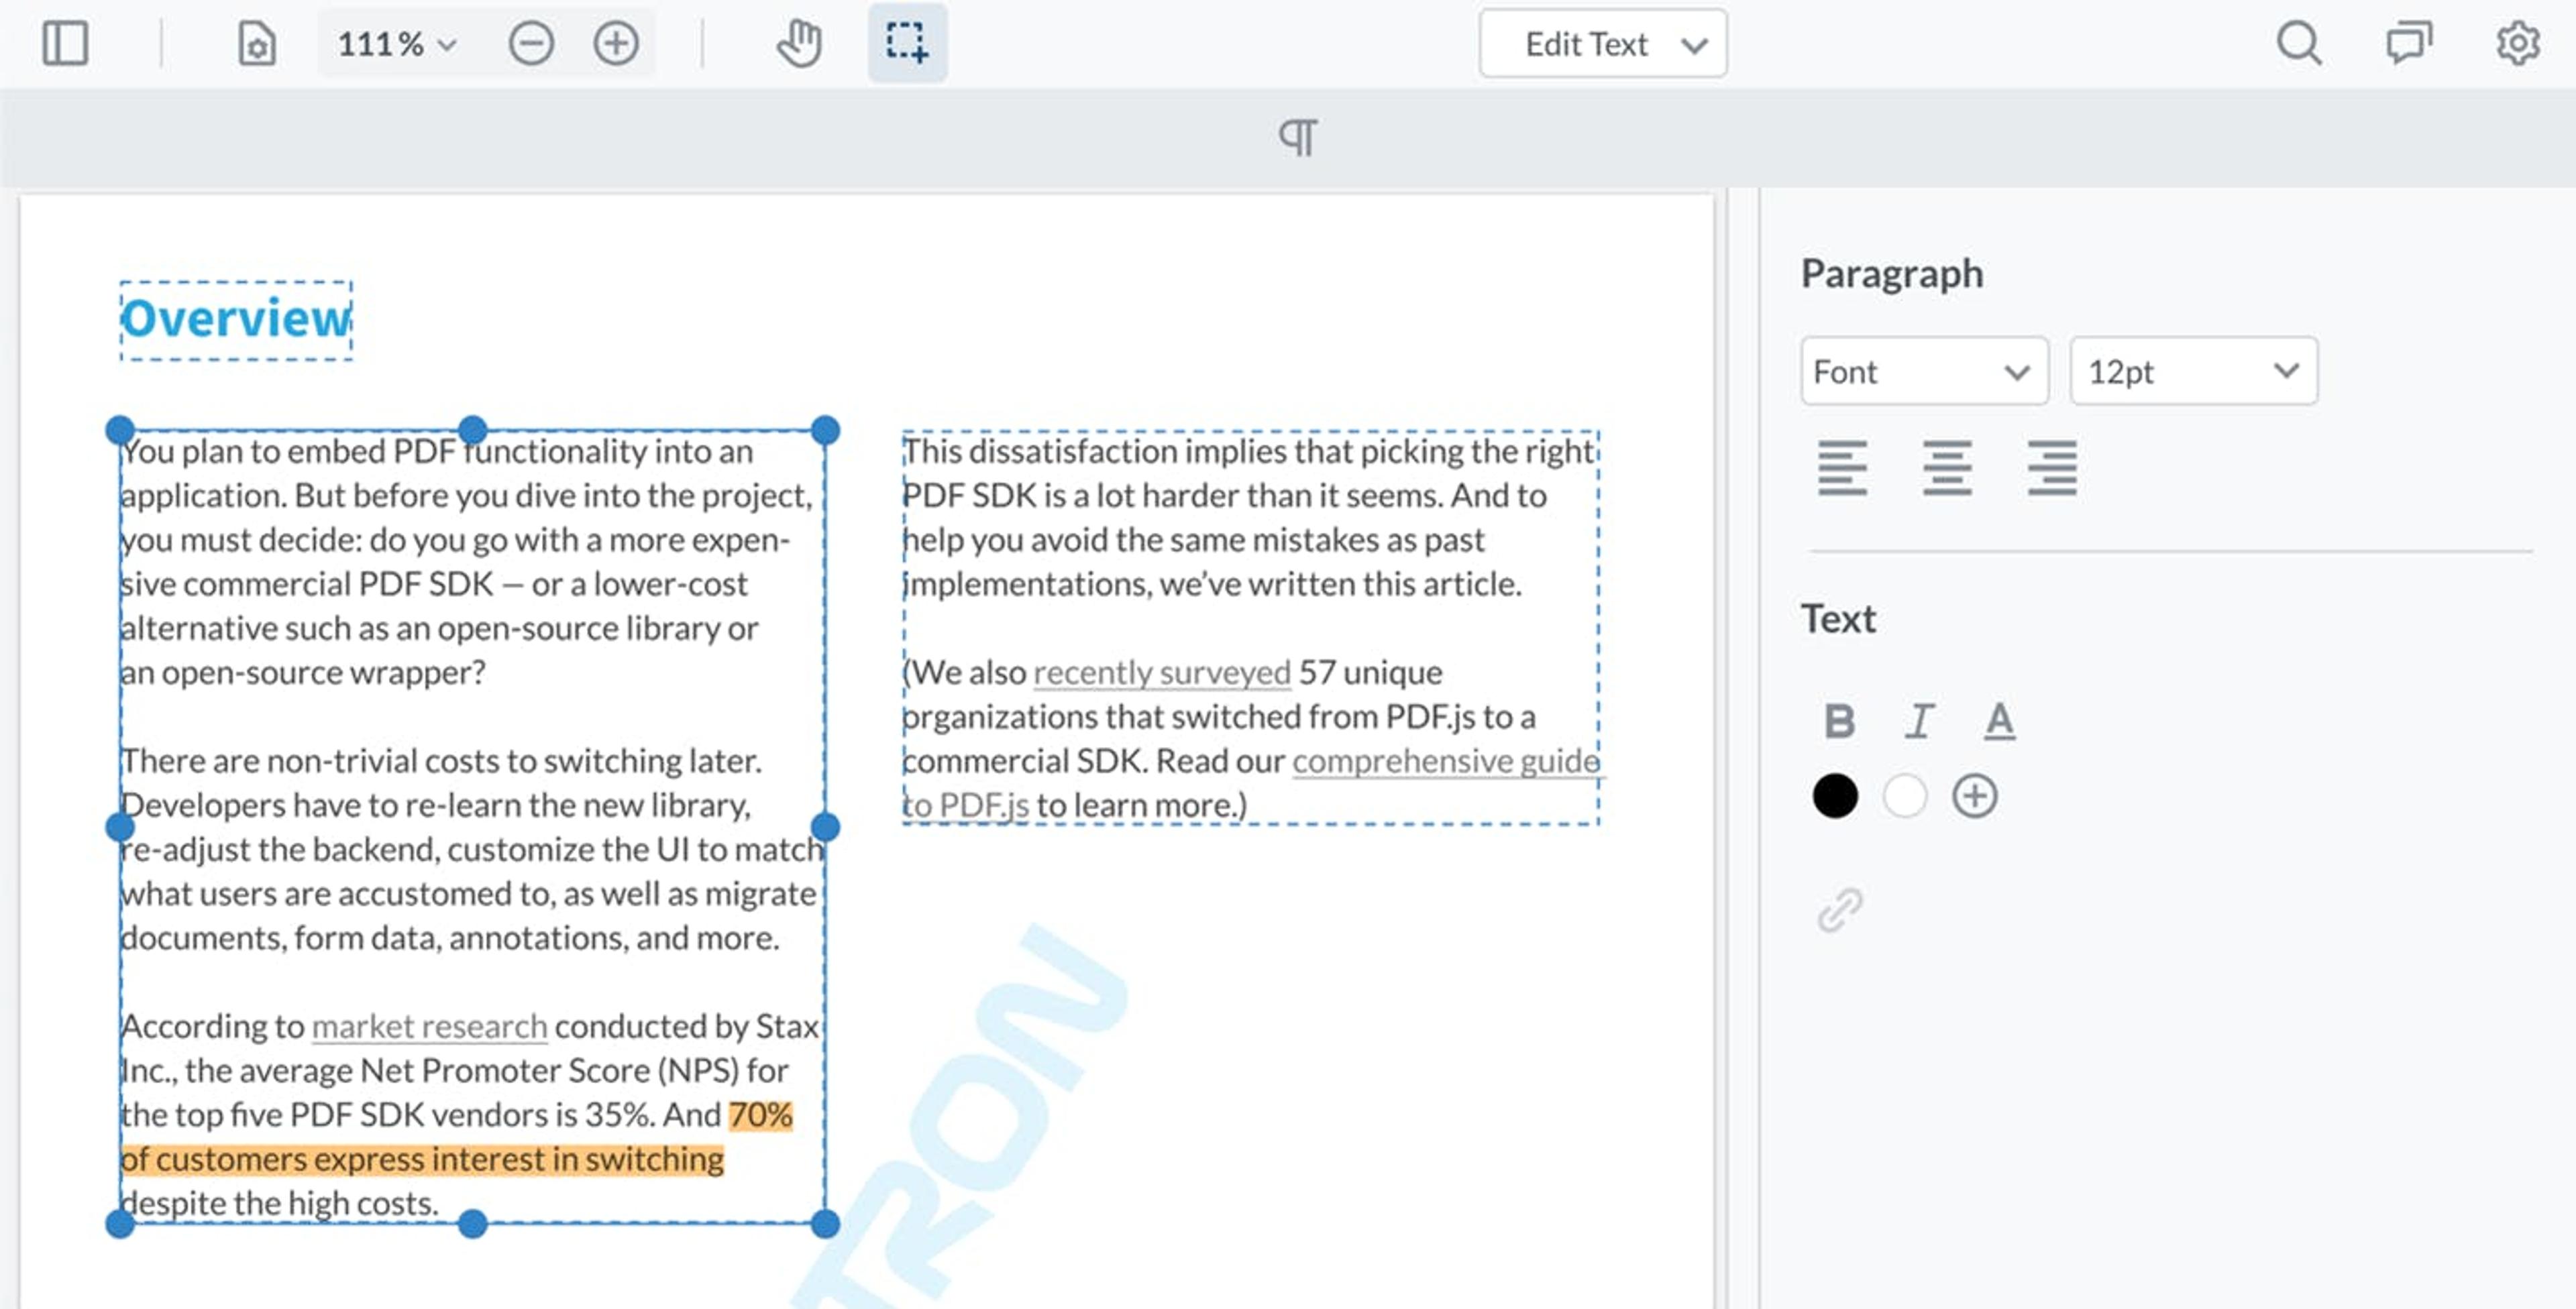Select the black color swatch

1835,797
